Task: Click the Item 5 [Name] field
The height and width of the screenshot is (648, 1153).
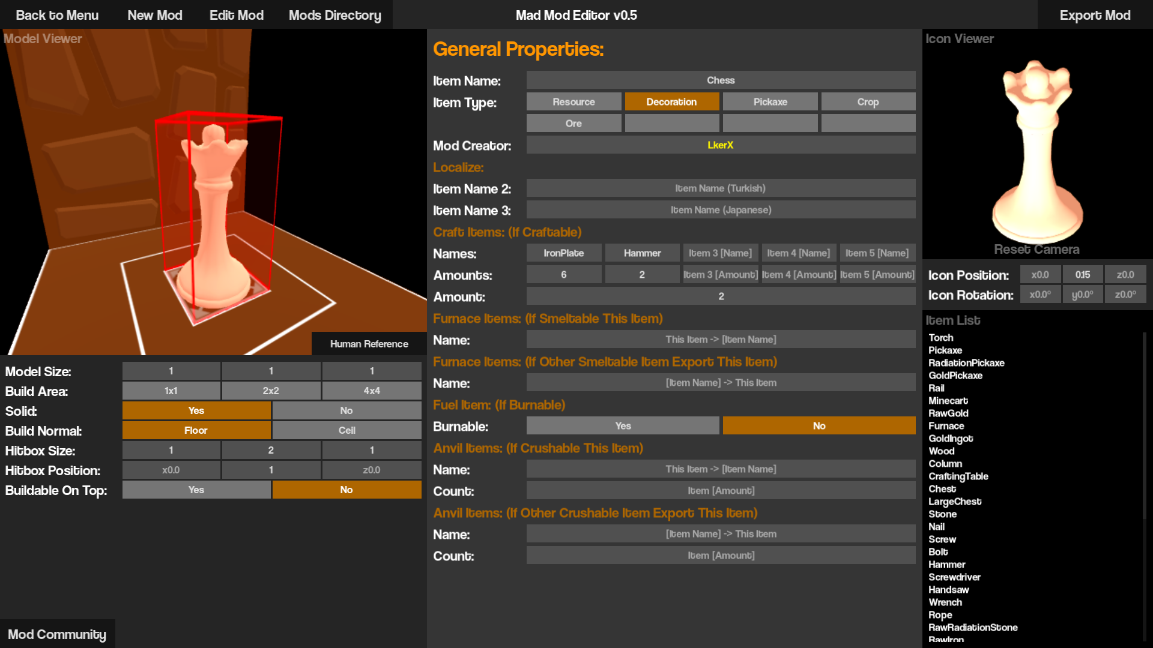Action: [x=877, y=253]
